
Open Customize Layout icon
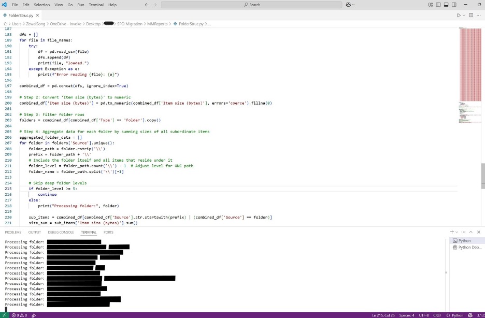click(431, 5)
